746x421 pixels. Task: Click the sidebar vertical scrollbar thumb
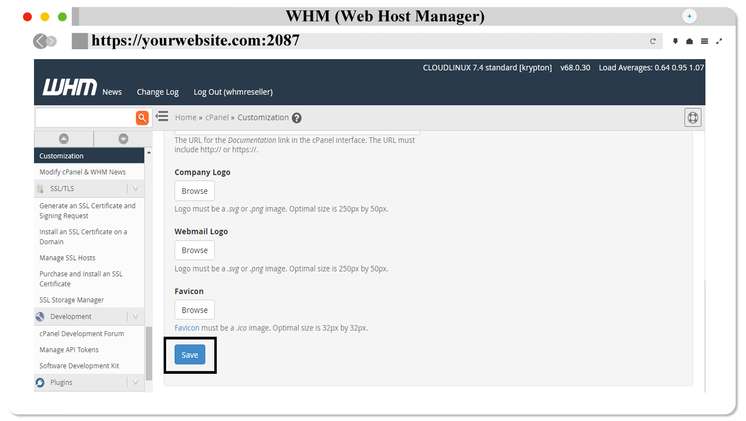pyautogui.click(x=148, y=353)
